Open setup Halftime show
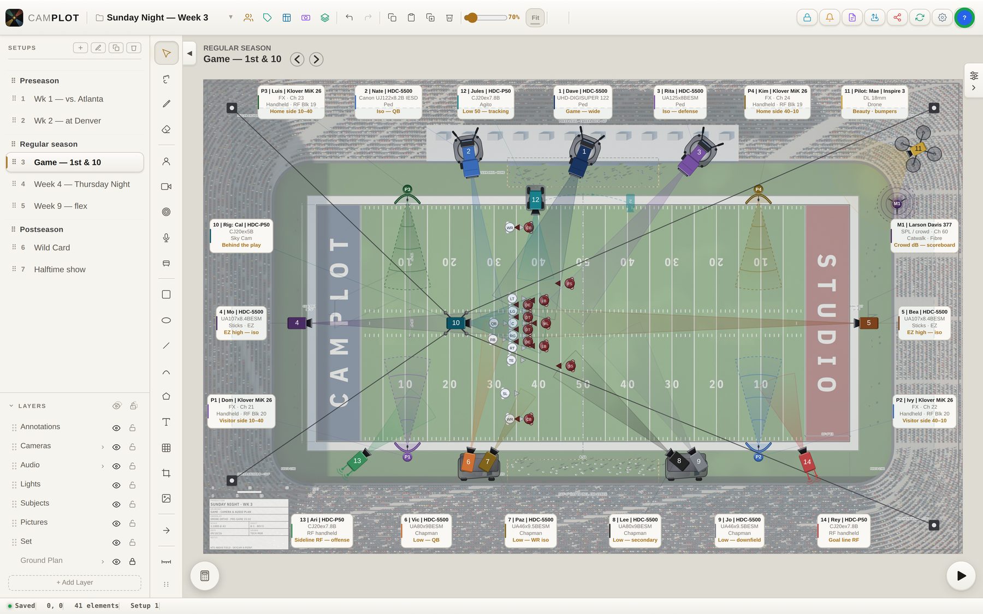 point(75,269)
